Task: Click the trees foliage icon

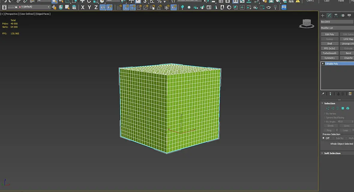Action: [202, 7]
